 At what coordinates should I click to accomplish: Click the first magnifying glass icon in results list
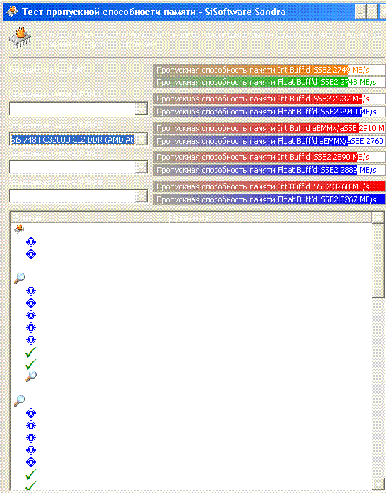(19, 278)
